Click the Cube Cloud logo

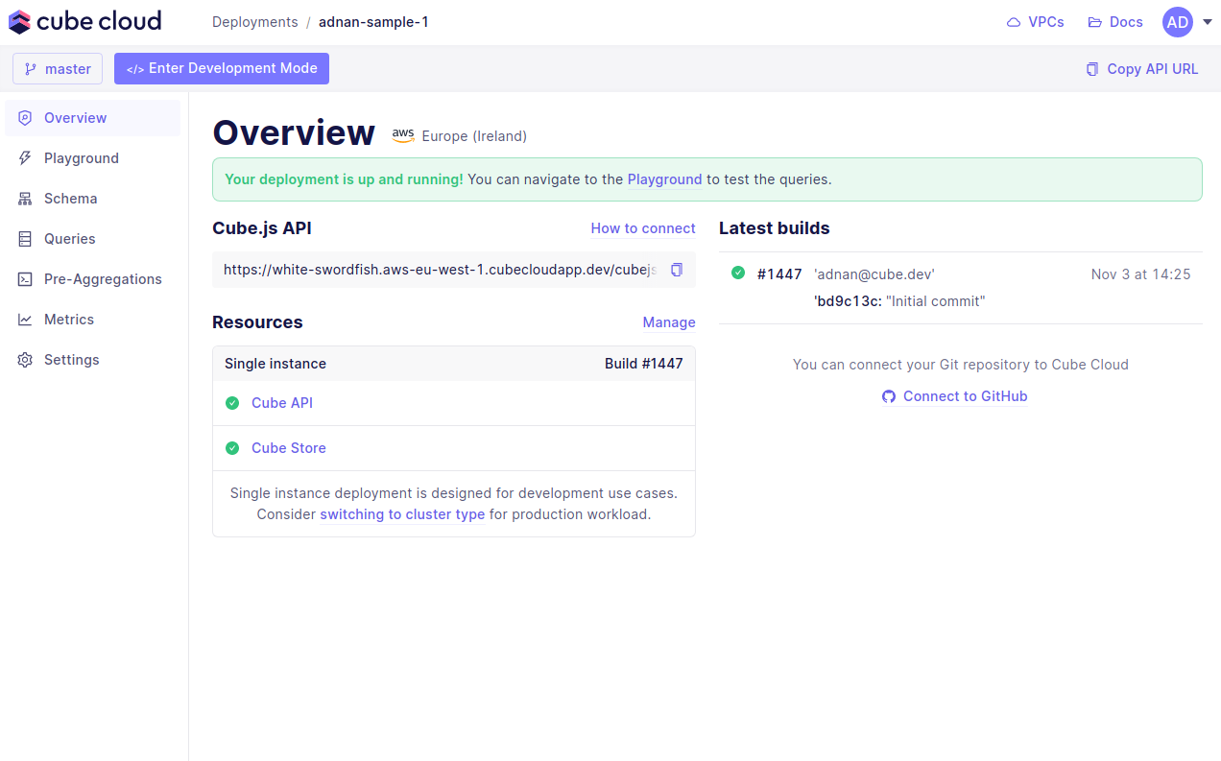(x=84, y=21)
